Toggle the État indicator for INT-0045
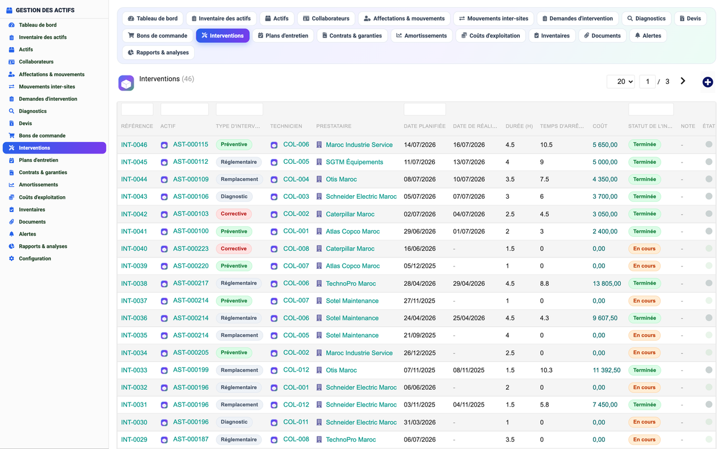Image resolution: width=726 pixels, height=449 pixels. pos(709,162)
